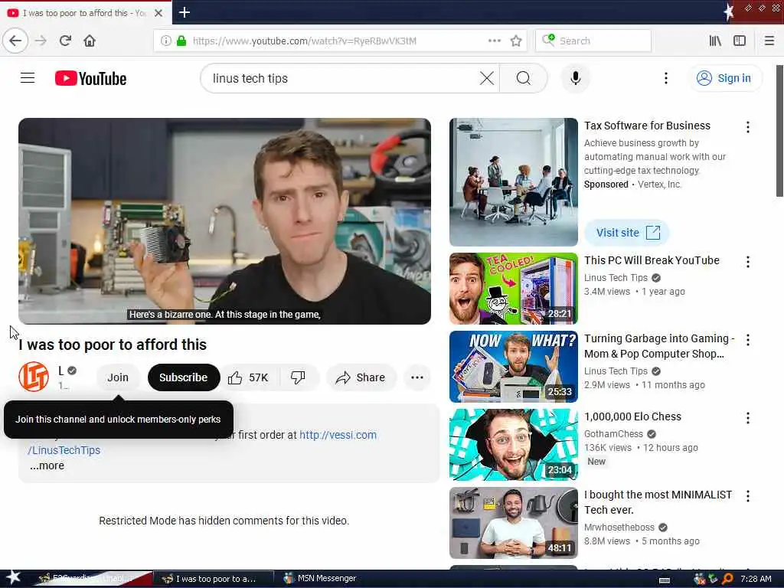Reload the page with the refresh icon
The height and width of the screenshot is (588, 784).
66,41
